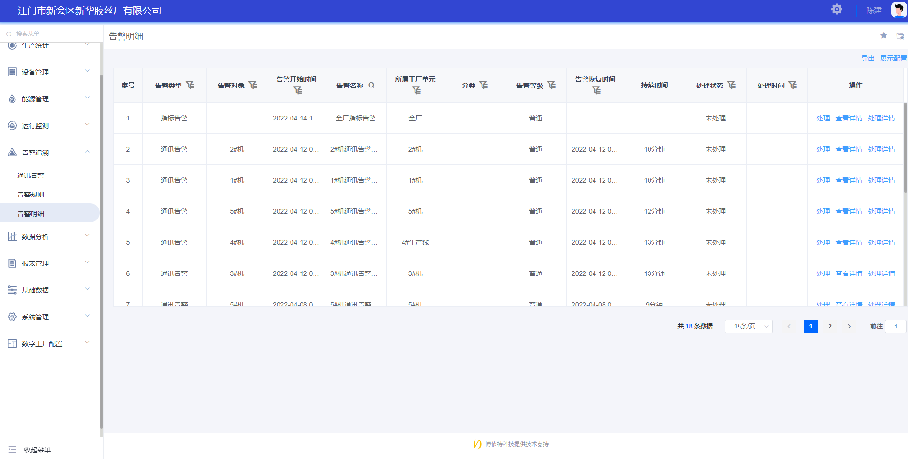Open the settings gear in header
The width and height of the screenshot is (908, 459).
[836, 10]
